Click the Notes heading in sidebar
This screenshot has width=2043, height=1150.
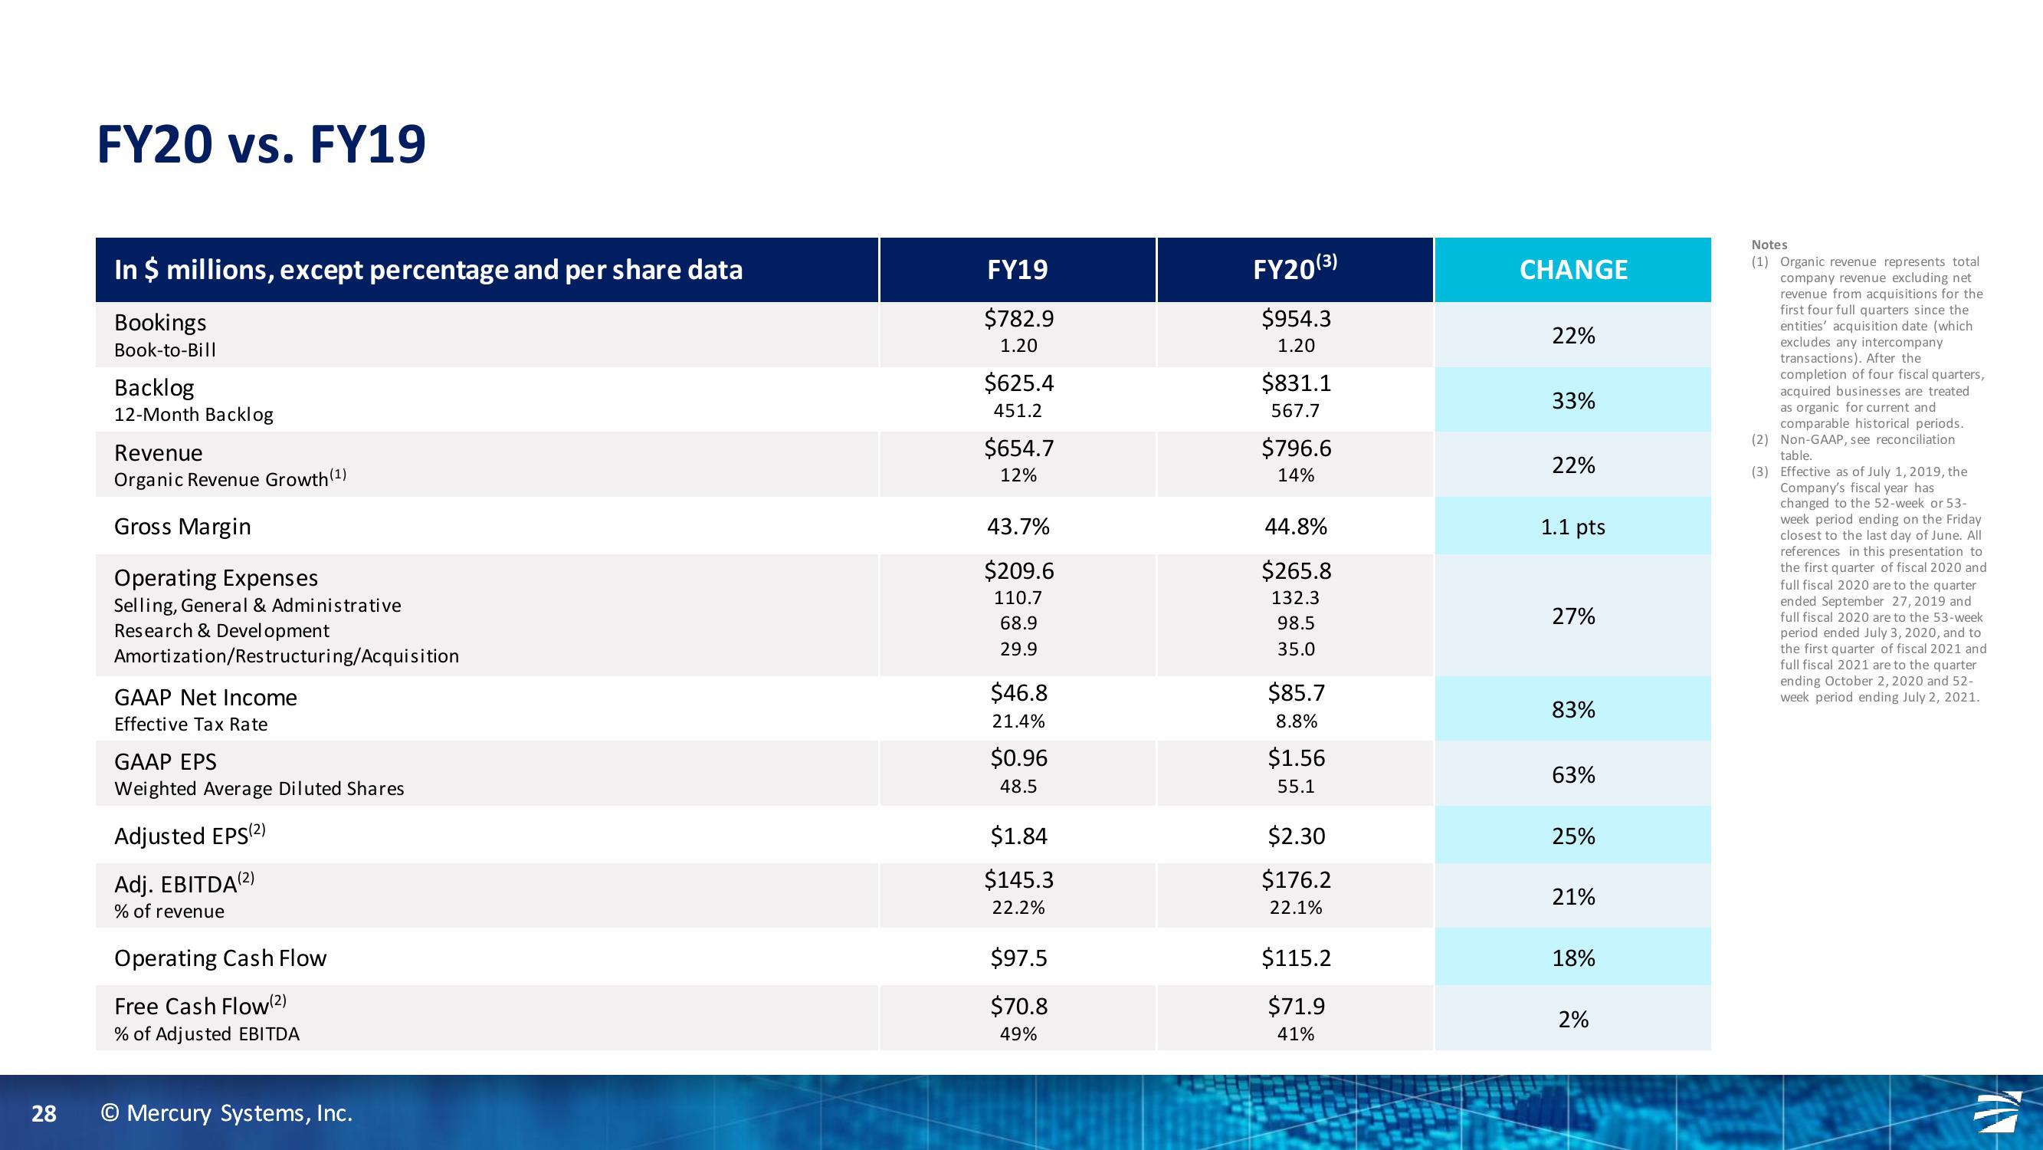coord(1769,245)
